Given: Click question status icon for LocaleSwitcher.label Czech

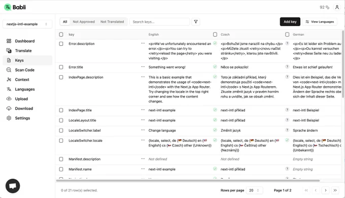Looking at the screenshot, I should (x=287, y=130).
